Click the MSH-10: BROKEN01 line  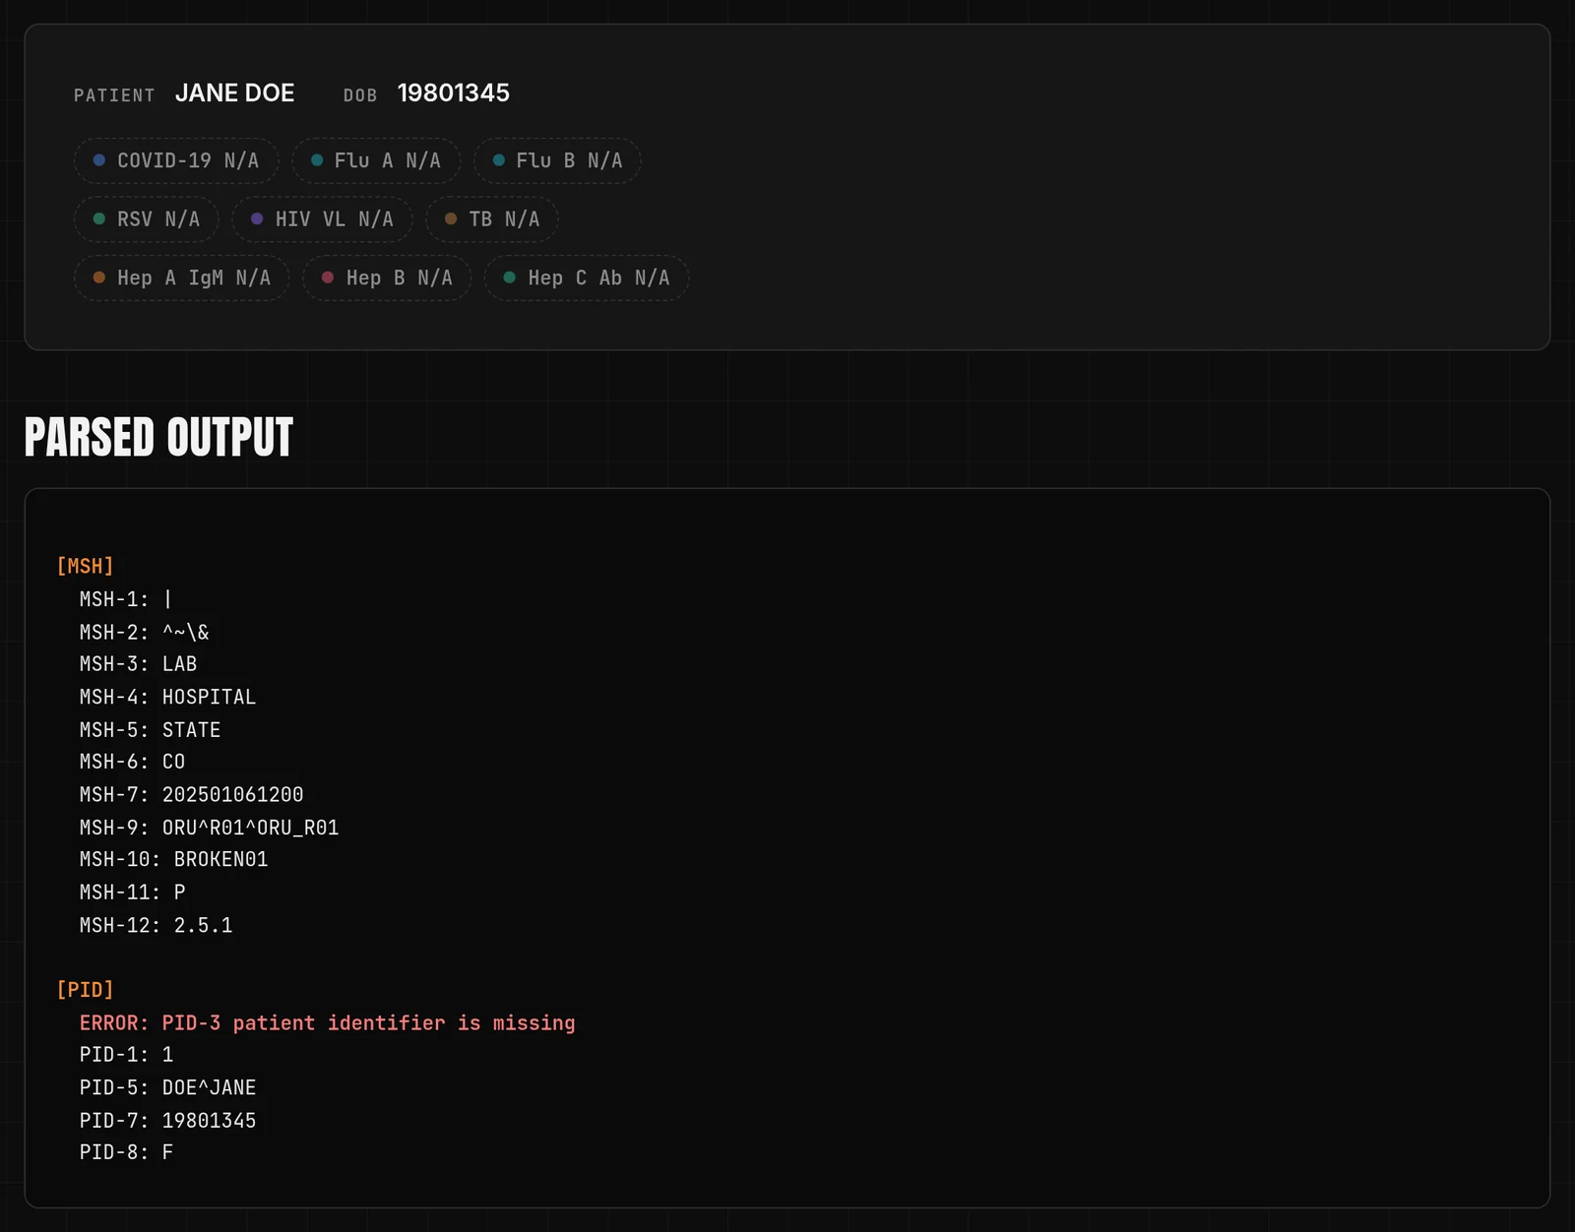pyautogui.click(x=174, y=859)
